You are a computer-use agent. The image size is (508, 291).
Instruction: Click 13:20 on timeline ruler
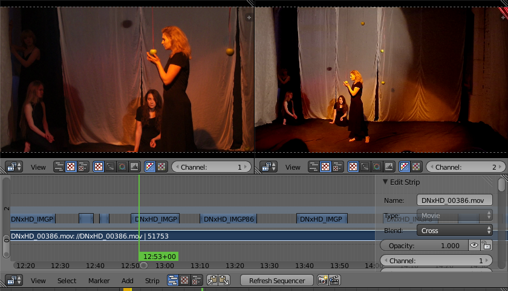click(235, 266)
